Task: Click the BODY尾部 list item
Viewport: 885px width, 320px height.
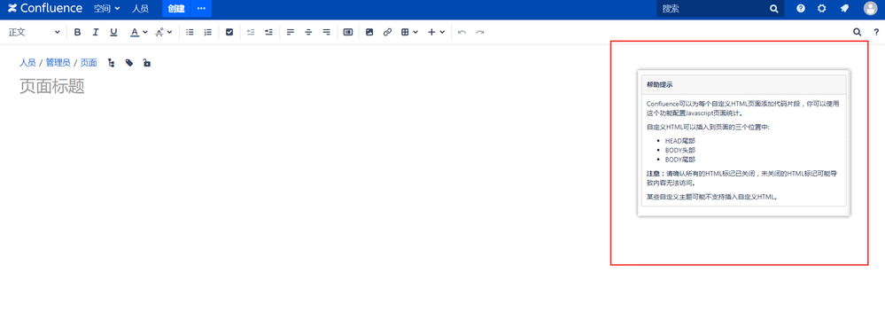Action: [x=680, y=160]
